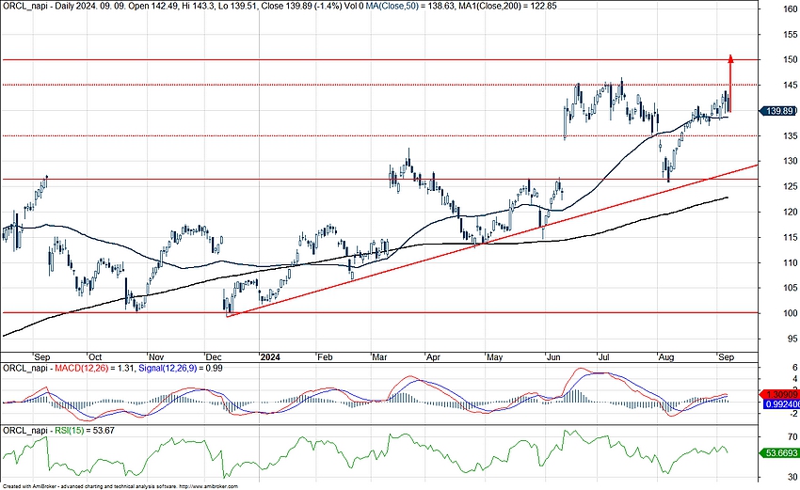Select the 105 price axis label
This screenshot has height=490, width=800.
791,288
